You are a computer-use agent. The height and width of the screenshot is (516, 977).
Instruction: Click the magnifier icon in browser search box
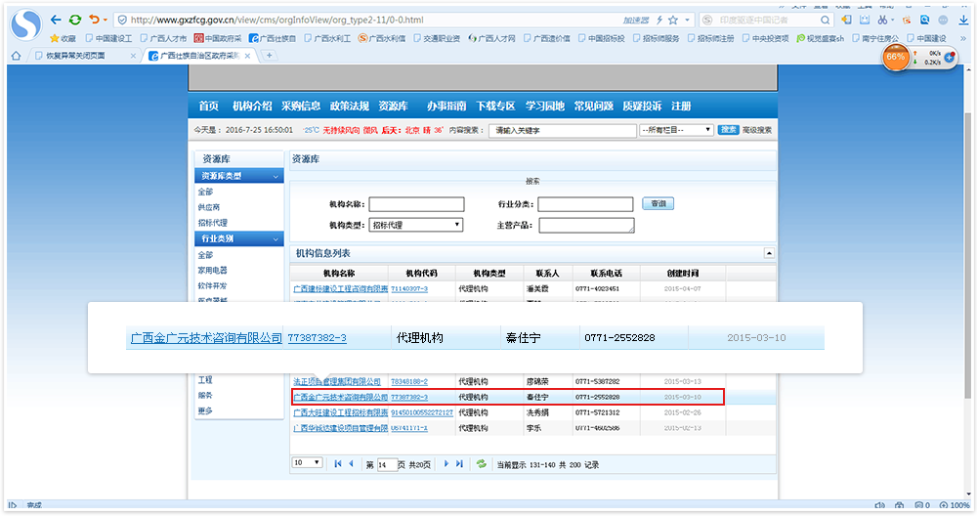(825, 20)
